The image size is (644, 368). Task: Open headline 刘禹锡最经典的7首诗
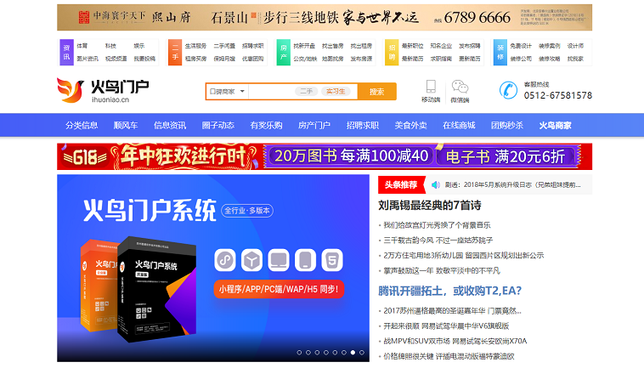pyautogui.click(x=430, y=206)
